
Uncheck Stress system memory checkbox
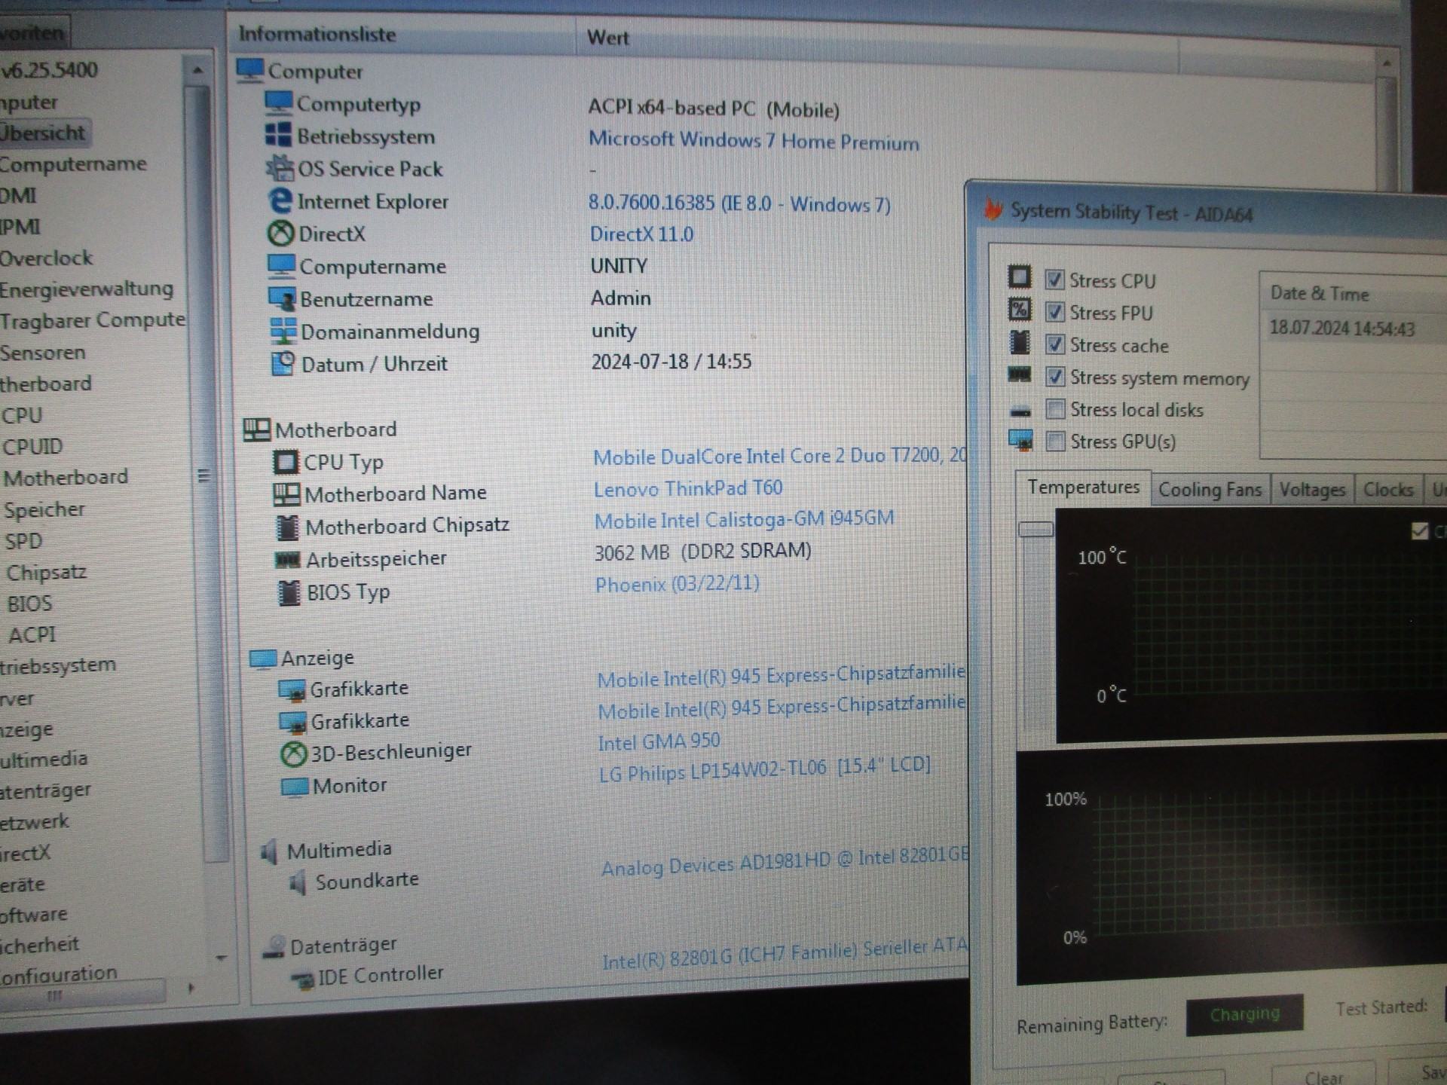click(1056, 377)
